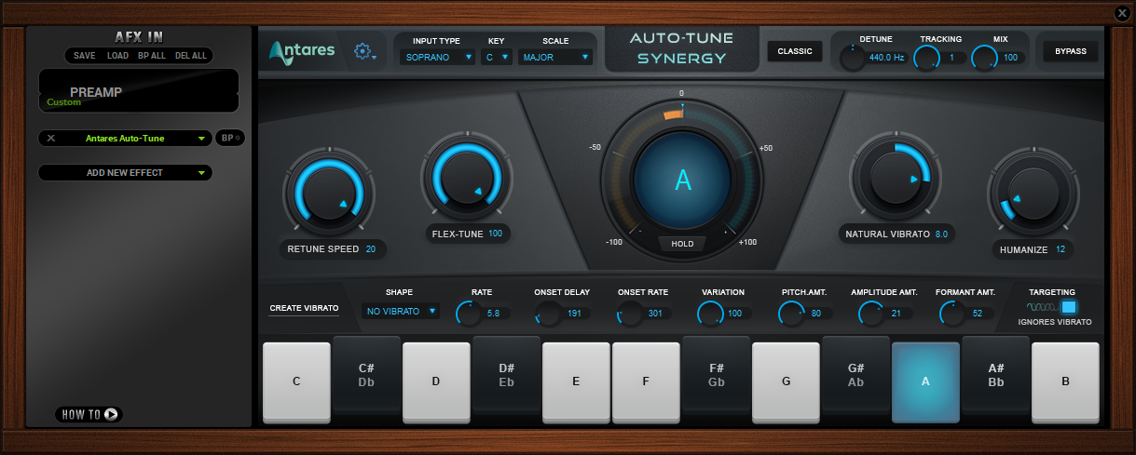Click the Tracking knob

click(926, 59)
